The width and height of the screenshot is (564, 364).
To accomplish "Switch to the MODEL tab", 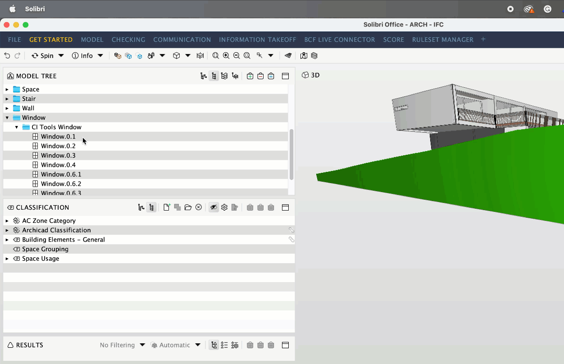I will coord(92,40).
